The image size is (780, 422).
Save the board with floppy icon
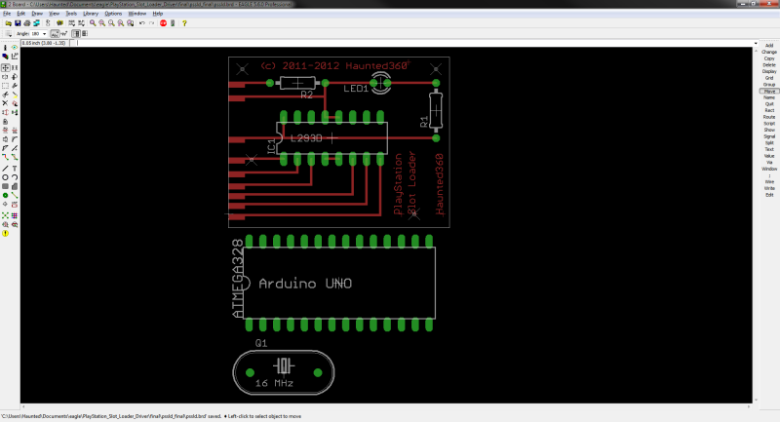coord(18,23)
